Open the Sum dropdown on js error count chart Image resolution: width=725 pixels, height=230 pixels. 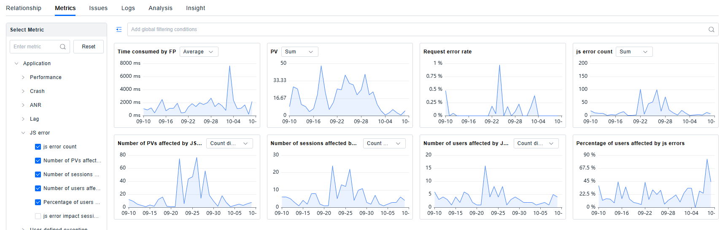click(x=633, y=52)
